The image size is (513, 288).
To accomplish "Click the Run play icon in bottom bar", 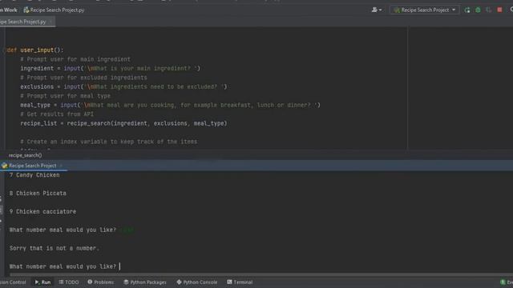I will point(37,282).
